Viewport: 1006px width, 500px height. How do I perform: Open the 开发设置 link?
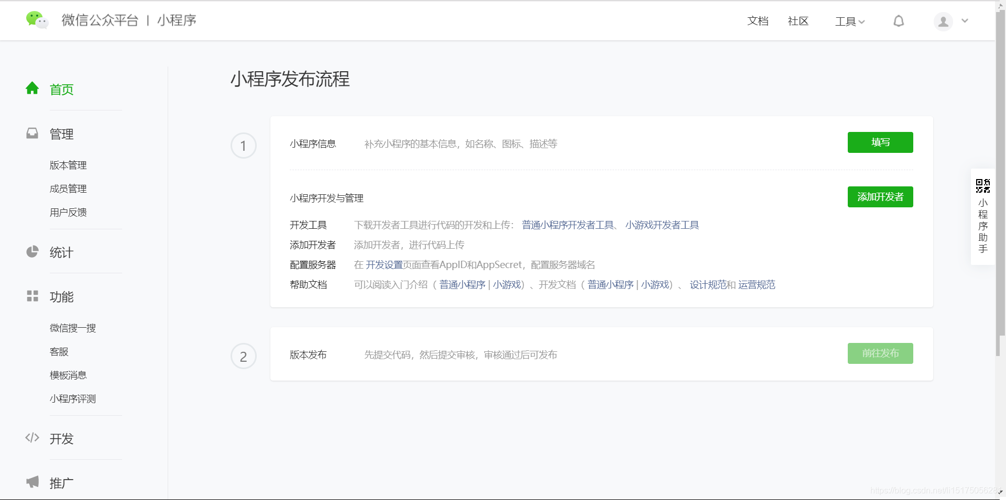tap(384, 265)
